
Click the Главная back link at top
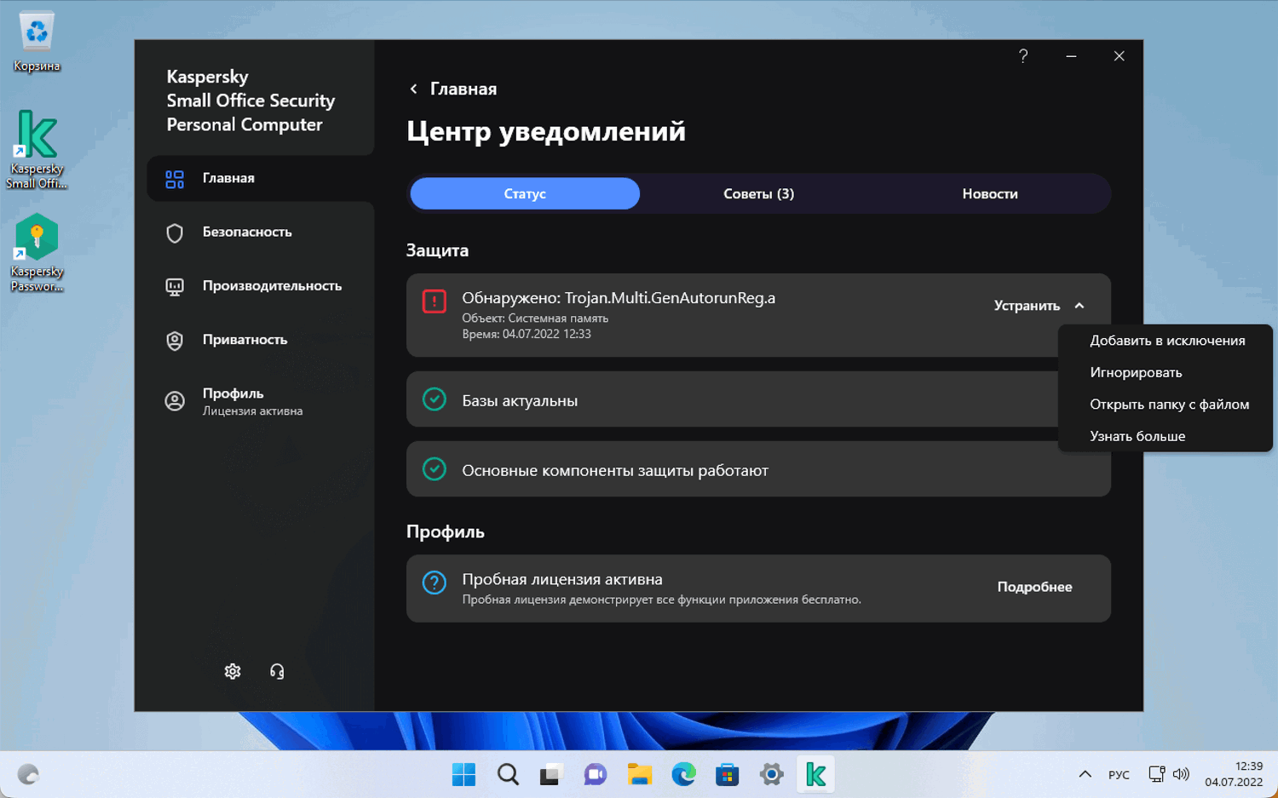(463, 89)
